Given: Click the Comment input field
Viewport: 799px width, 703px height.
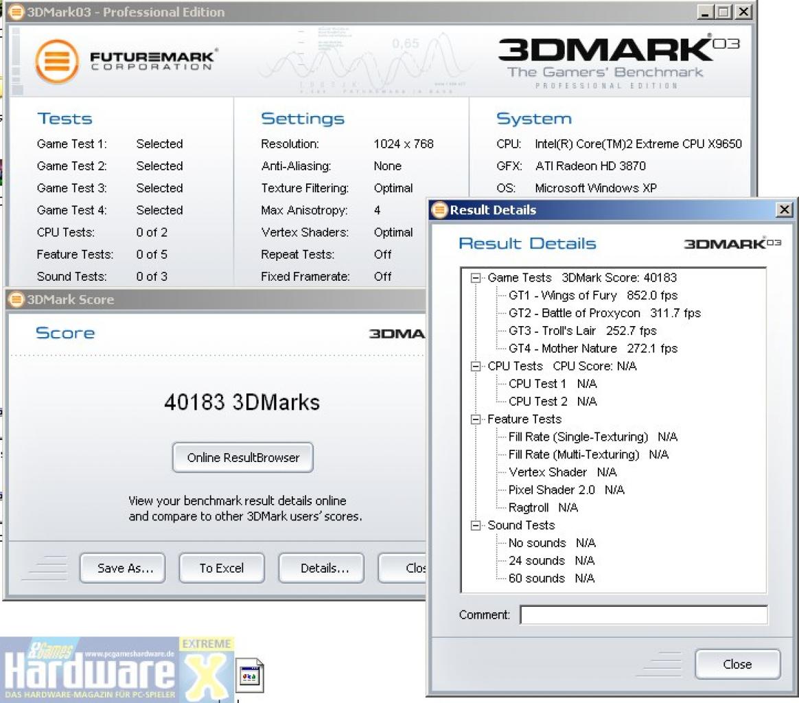Looking at the screenshot, I should (x=644, y=615).
